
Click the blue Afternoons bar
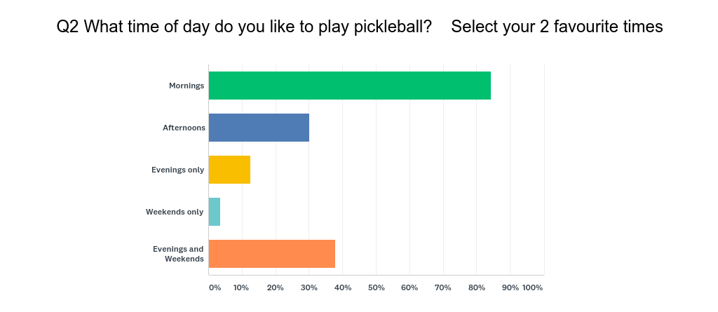[259, 128]
